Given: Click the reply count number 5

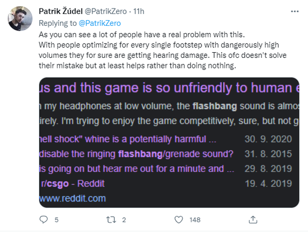Looking at the screenshot, I should 57,220.
